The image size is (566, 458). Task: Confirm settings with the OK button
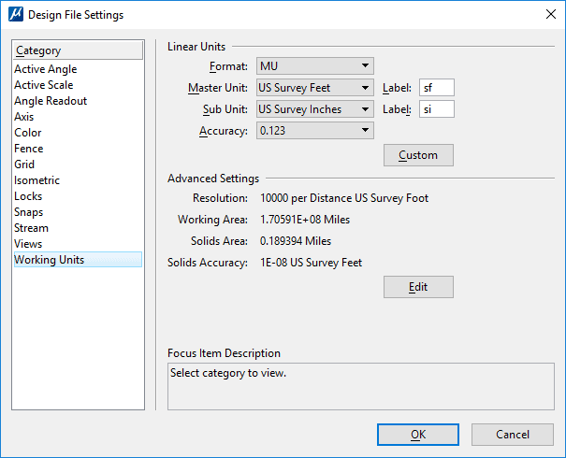pyautogui.click(x=417, y=435)
